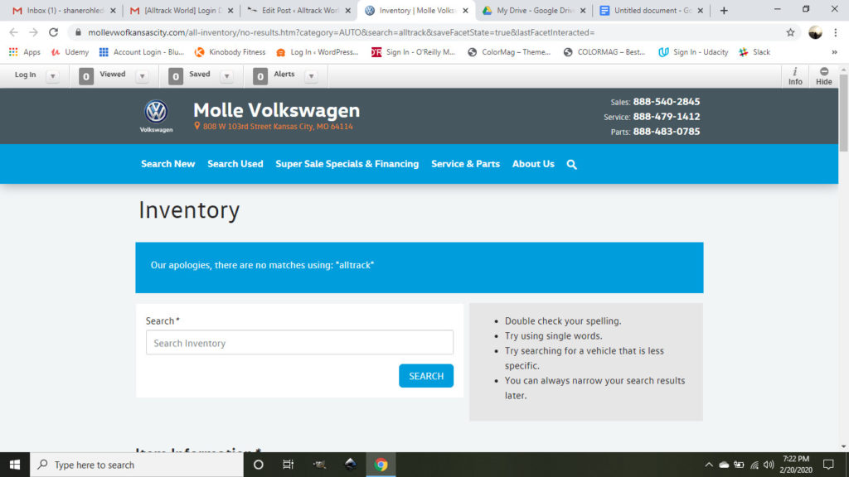This screenshot has width=849, height=477.
Task: Open the Apps bookmarks shortcut
Action: [x=24, y=52]
